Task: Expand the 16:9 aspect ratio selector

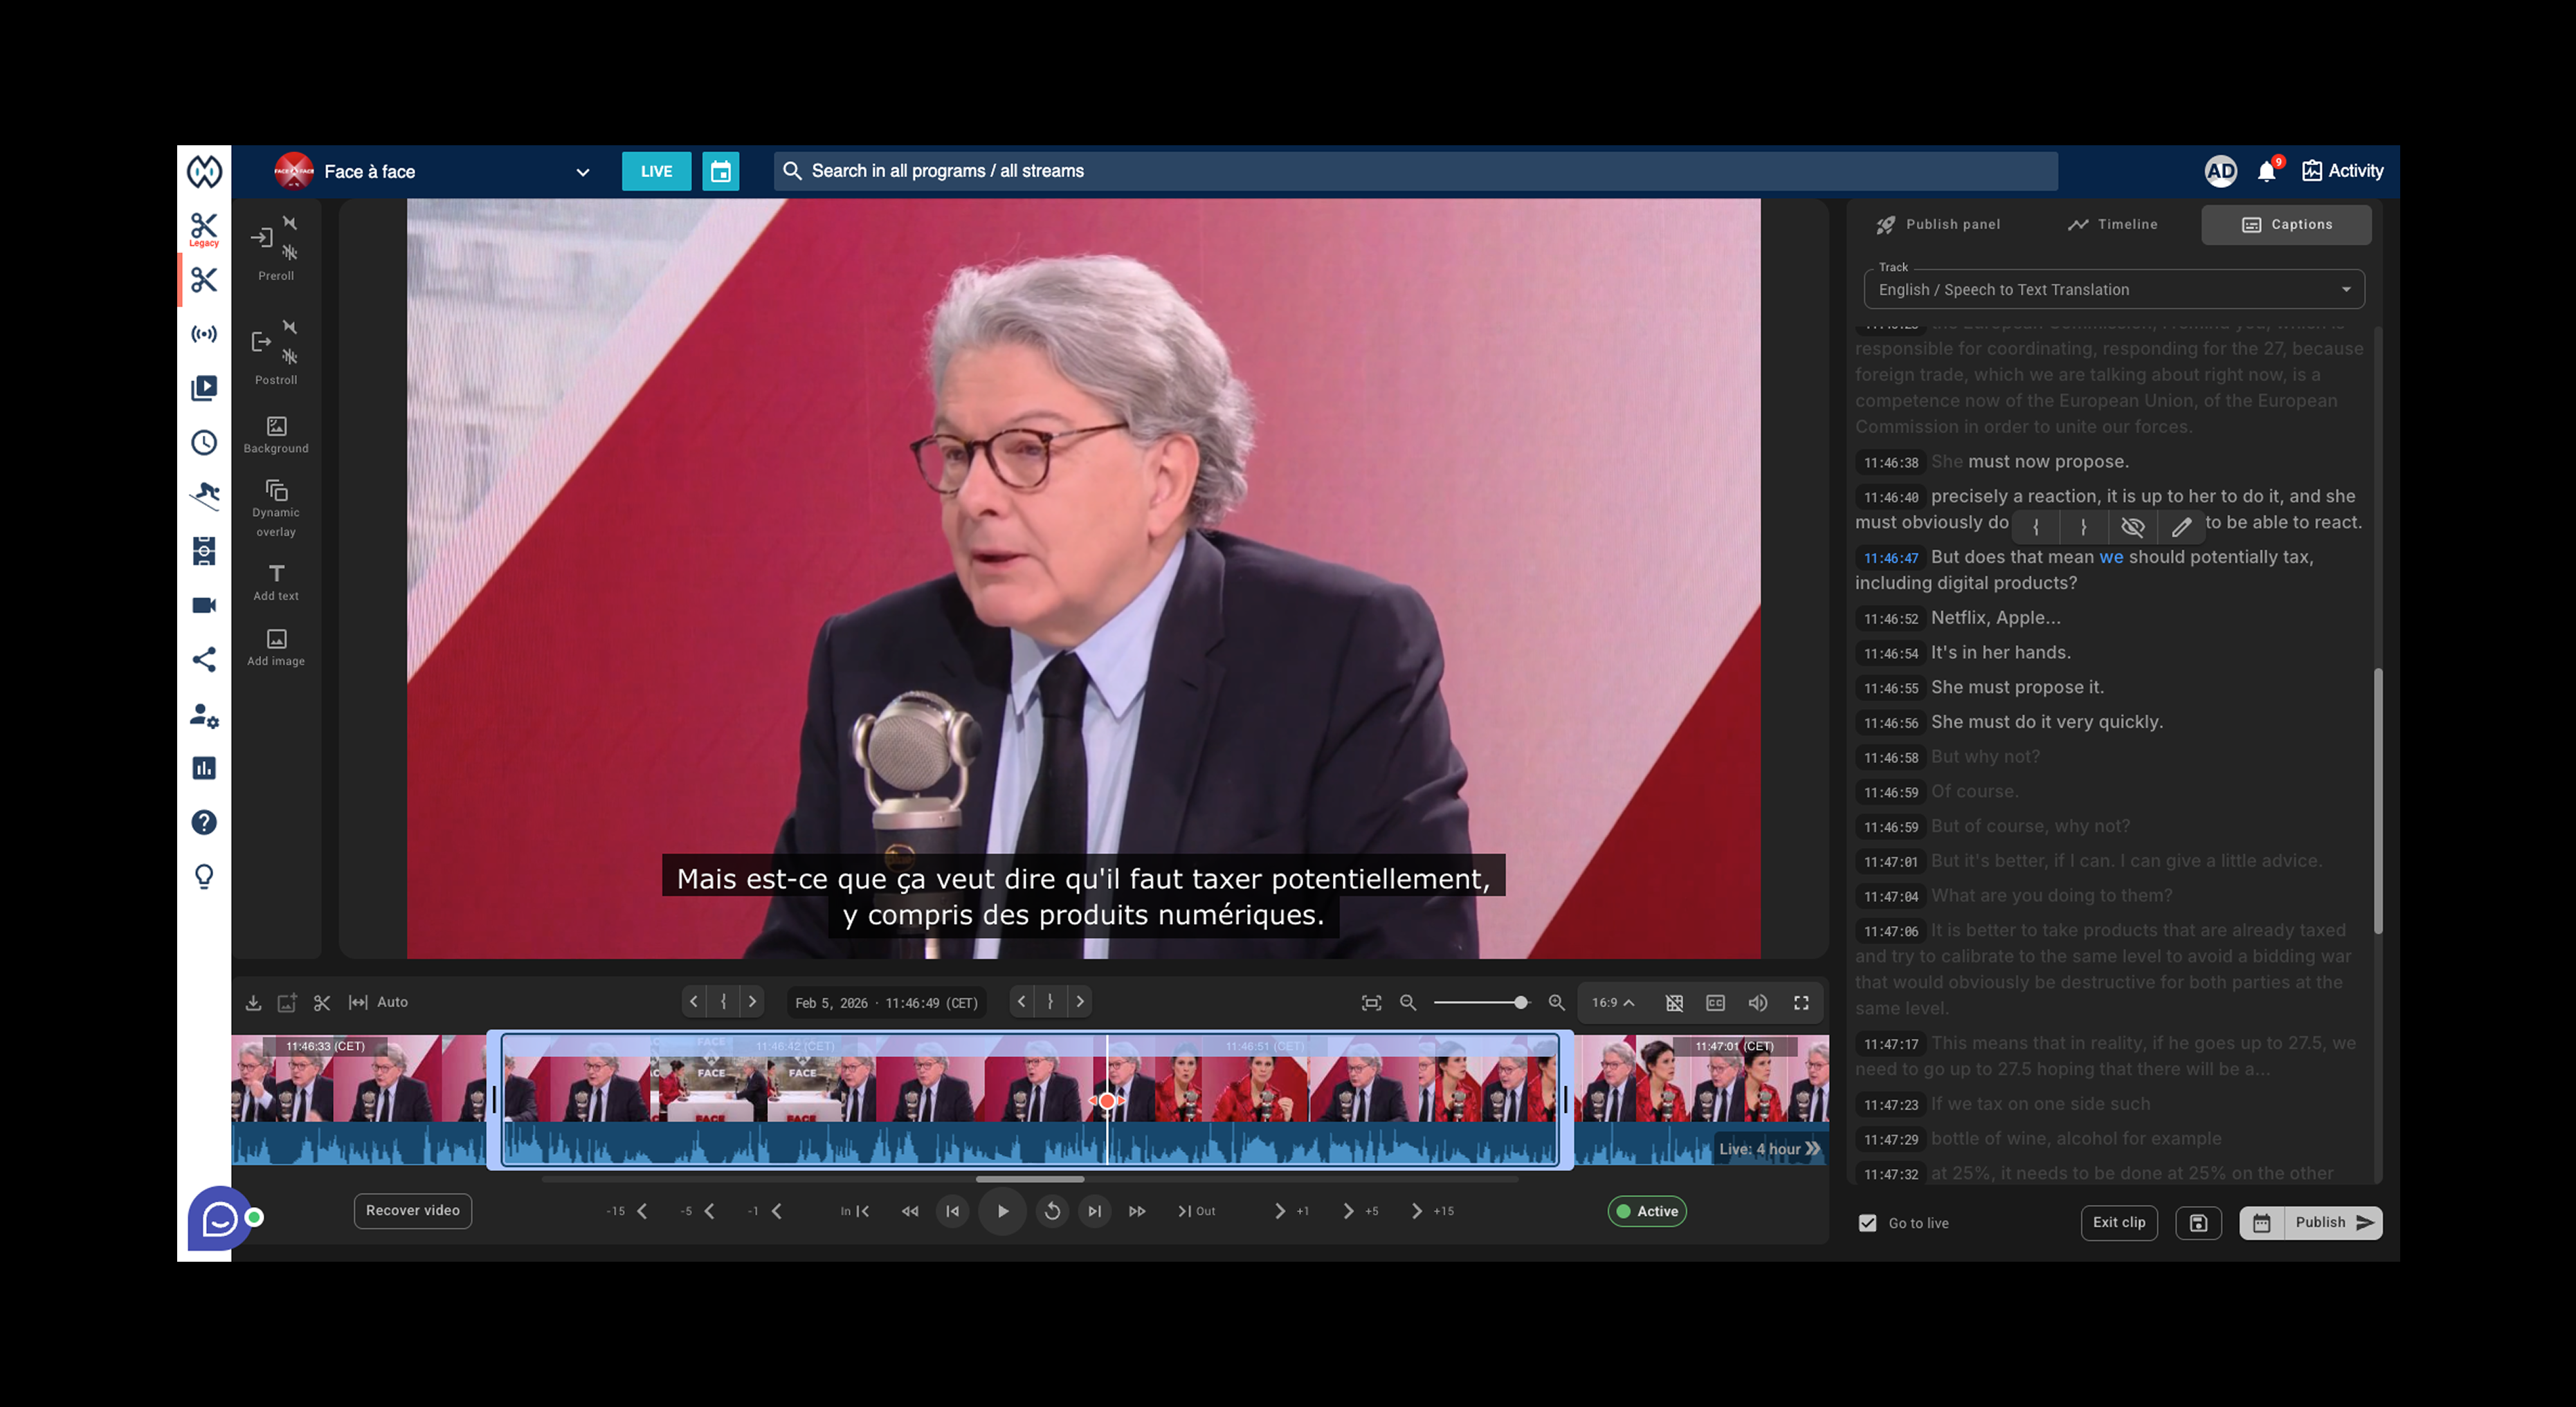Action: 1612,1002
